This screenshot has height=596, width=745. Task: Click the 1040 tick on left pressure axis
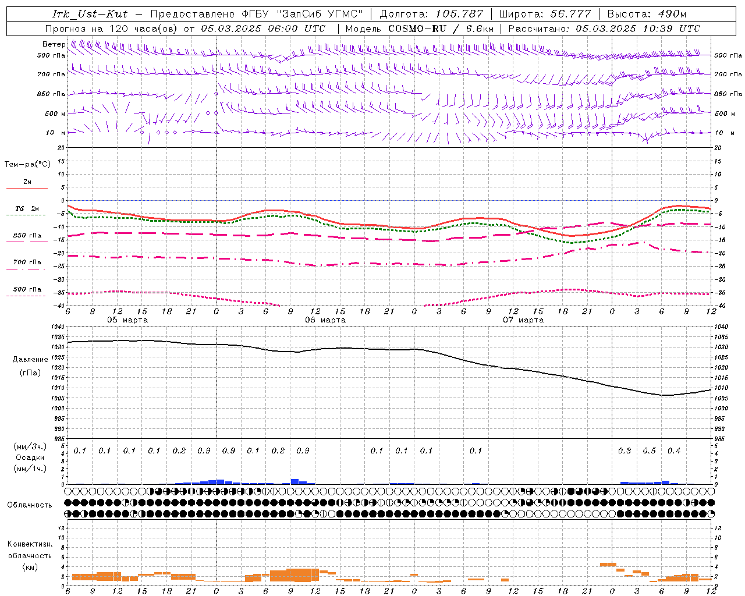59,327
